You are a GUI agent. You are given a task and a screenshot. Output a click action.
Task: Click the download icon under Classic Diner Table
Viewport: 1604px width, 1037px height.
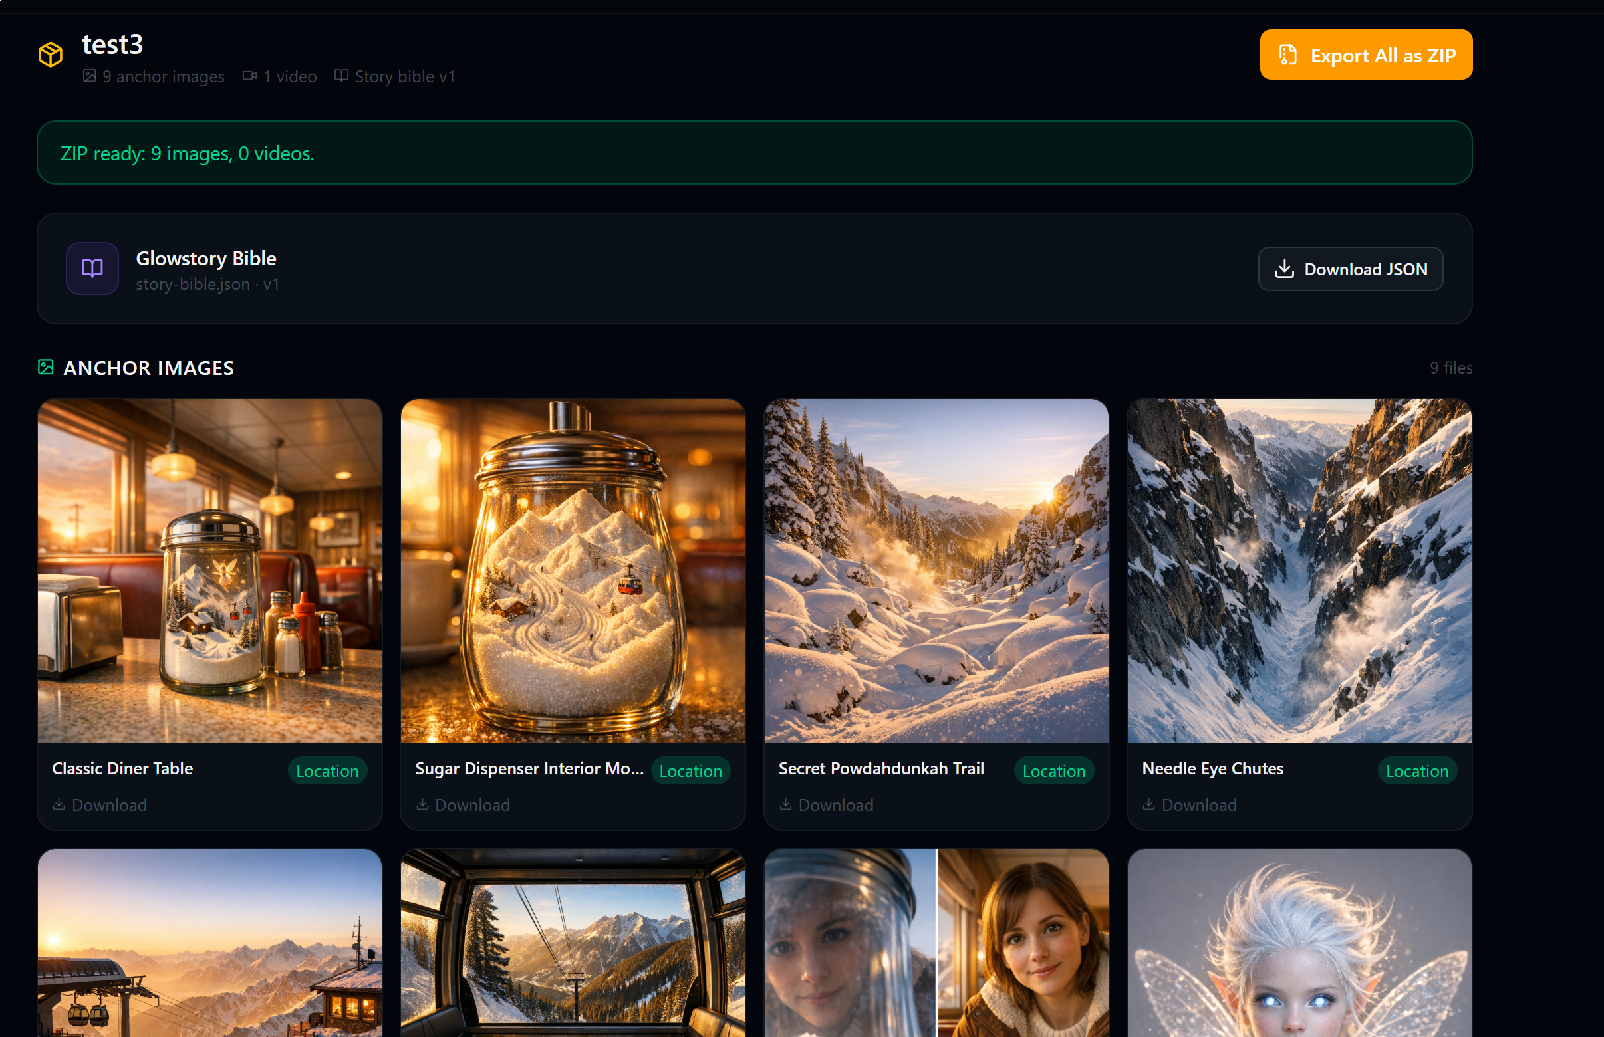click(x=59, y=805)
